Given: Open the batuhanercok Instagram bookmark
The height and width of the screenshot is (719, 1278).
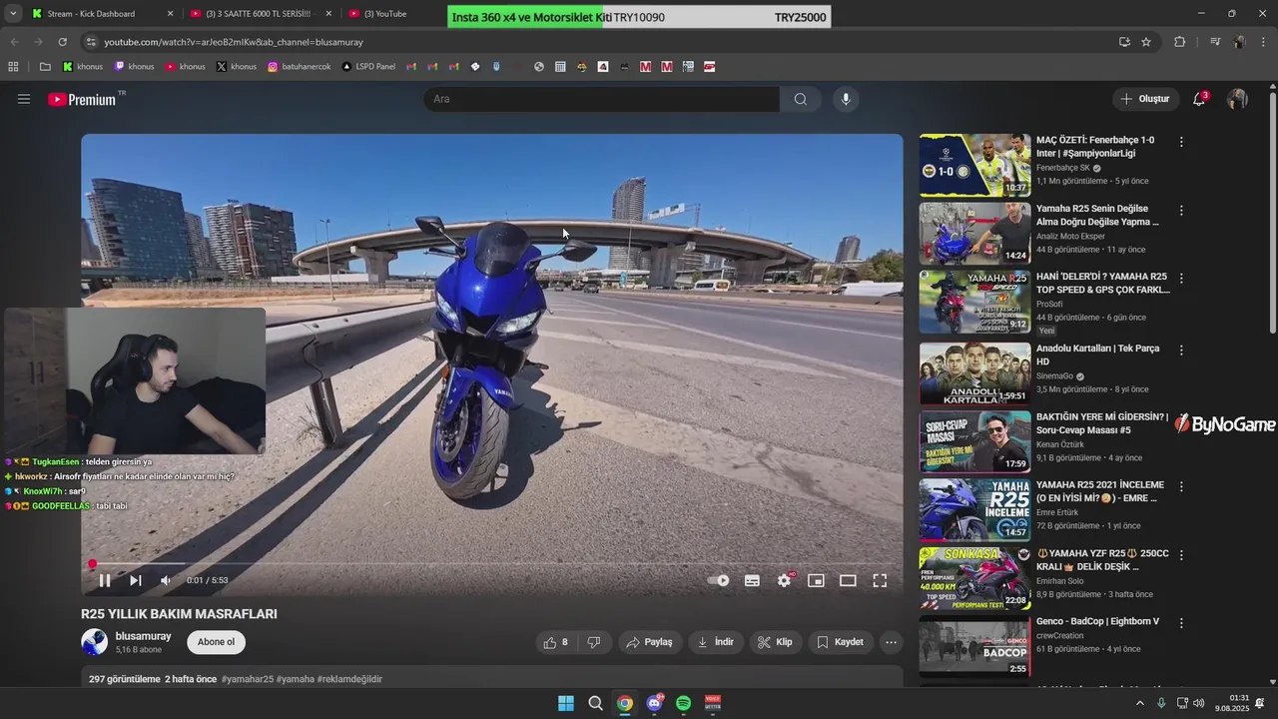Looking at the screenshot, I should click(x=300, y=67).
